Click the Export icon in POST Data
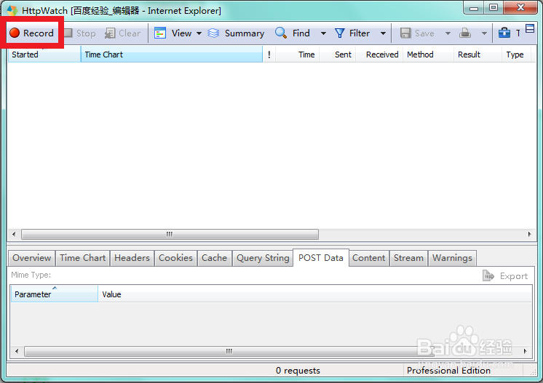This screenshot has height=383, width=543. (x=488, y=276)
